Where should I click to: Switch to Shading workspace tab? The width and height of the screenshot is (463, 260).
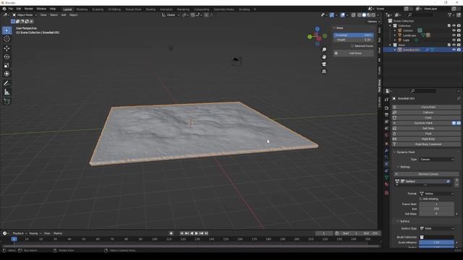150,9
